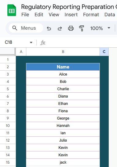Open the File menu
This screenshot has width=117, height=167.
pyautogui.click(x=25, y=15)
